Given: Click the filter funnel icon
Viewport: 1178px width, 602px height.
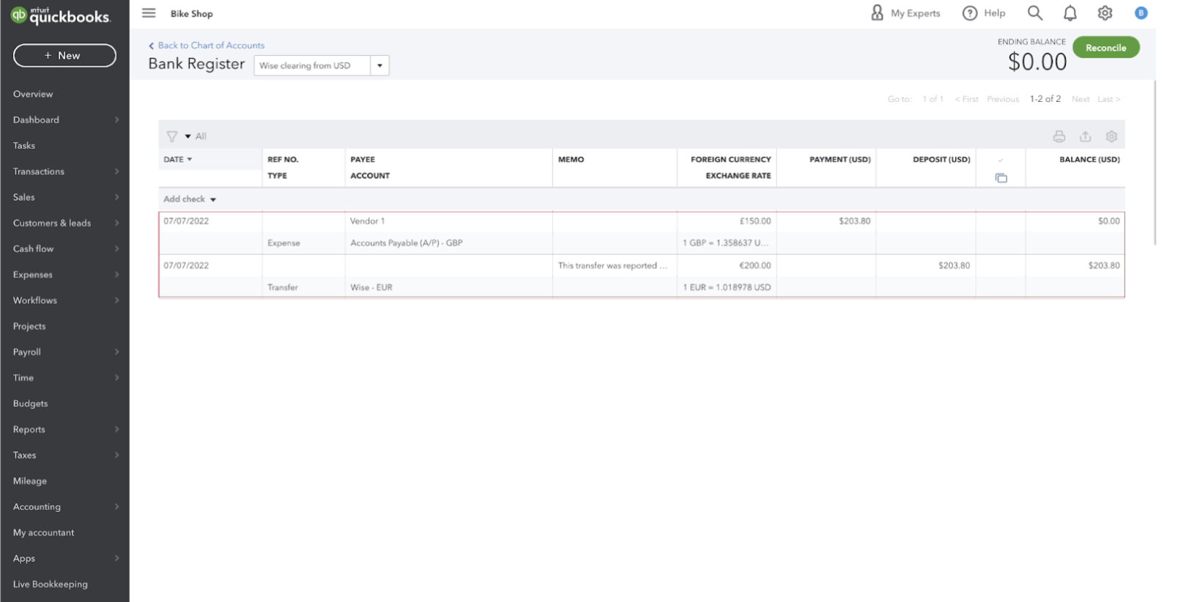Looking at the screenshot, I should pos(172,136).
